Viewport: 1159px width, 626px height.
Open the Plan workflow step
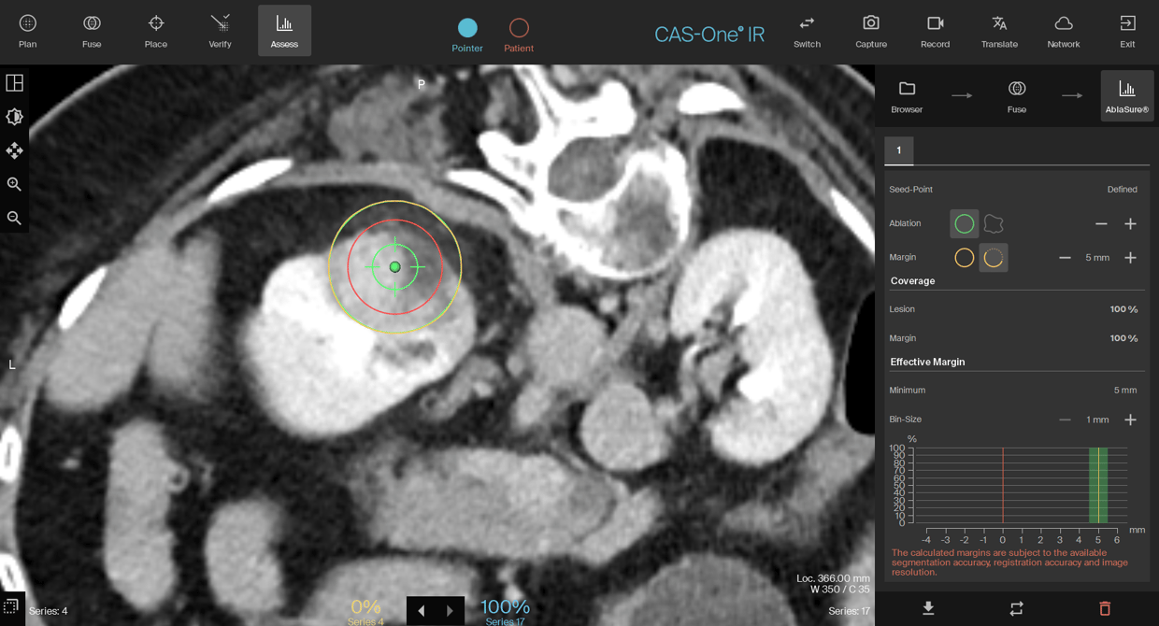tap(28, 31)
